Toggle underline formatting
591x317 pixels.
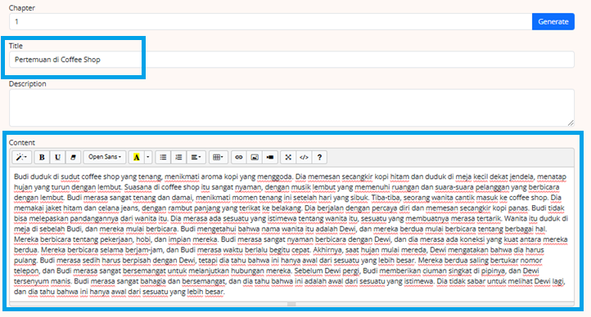click(57, 157)
